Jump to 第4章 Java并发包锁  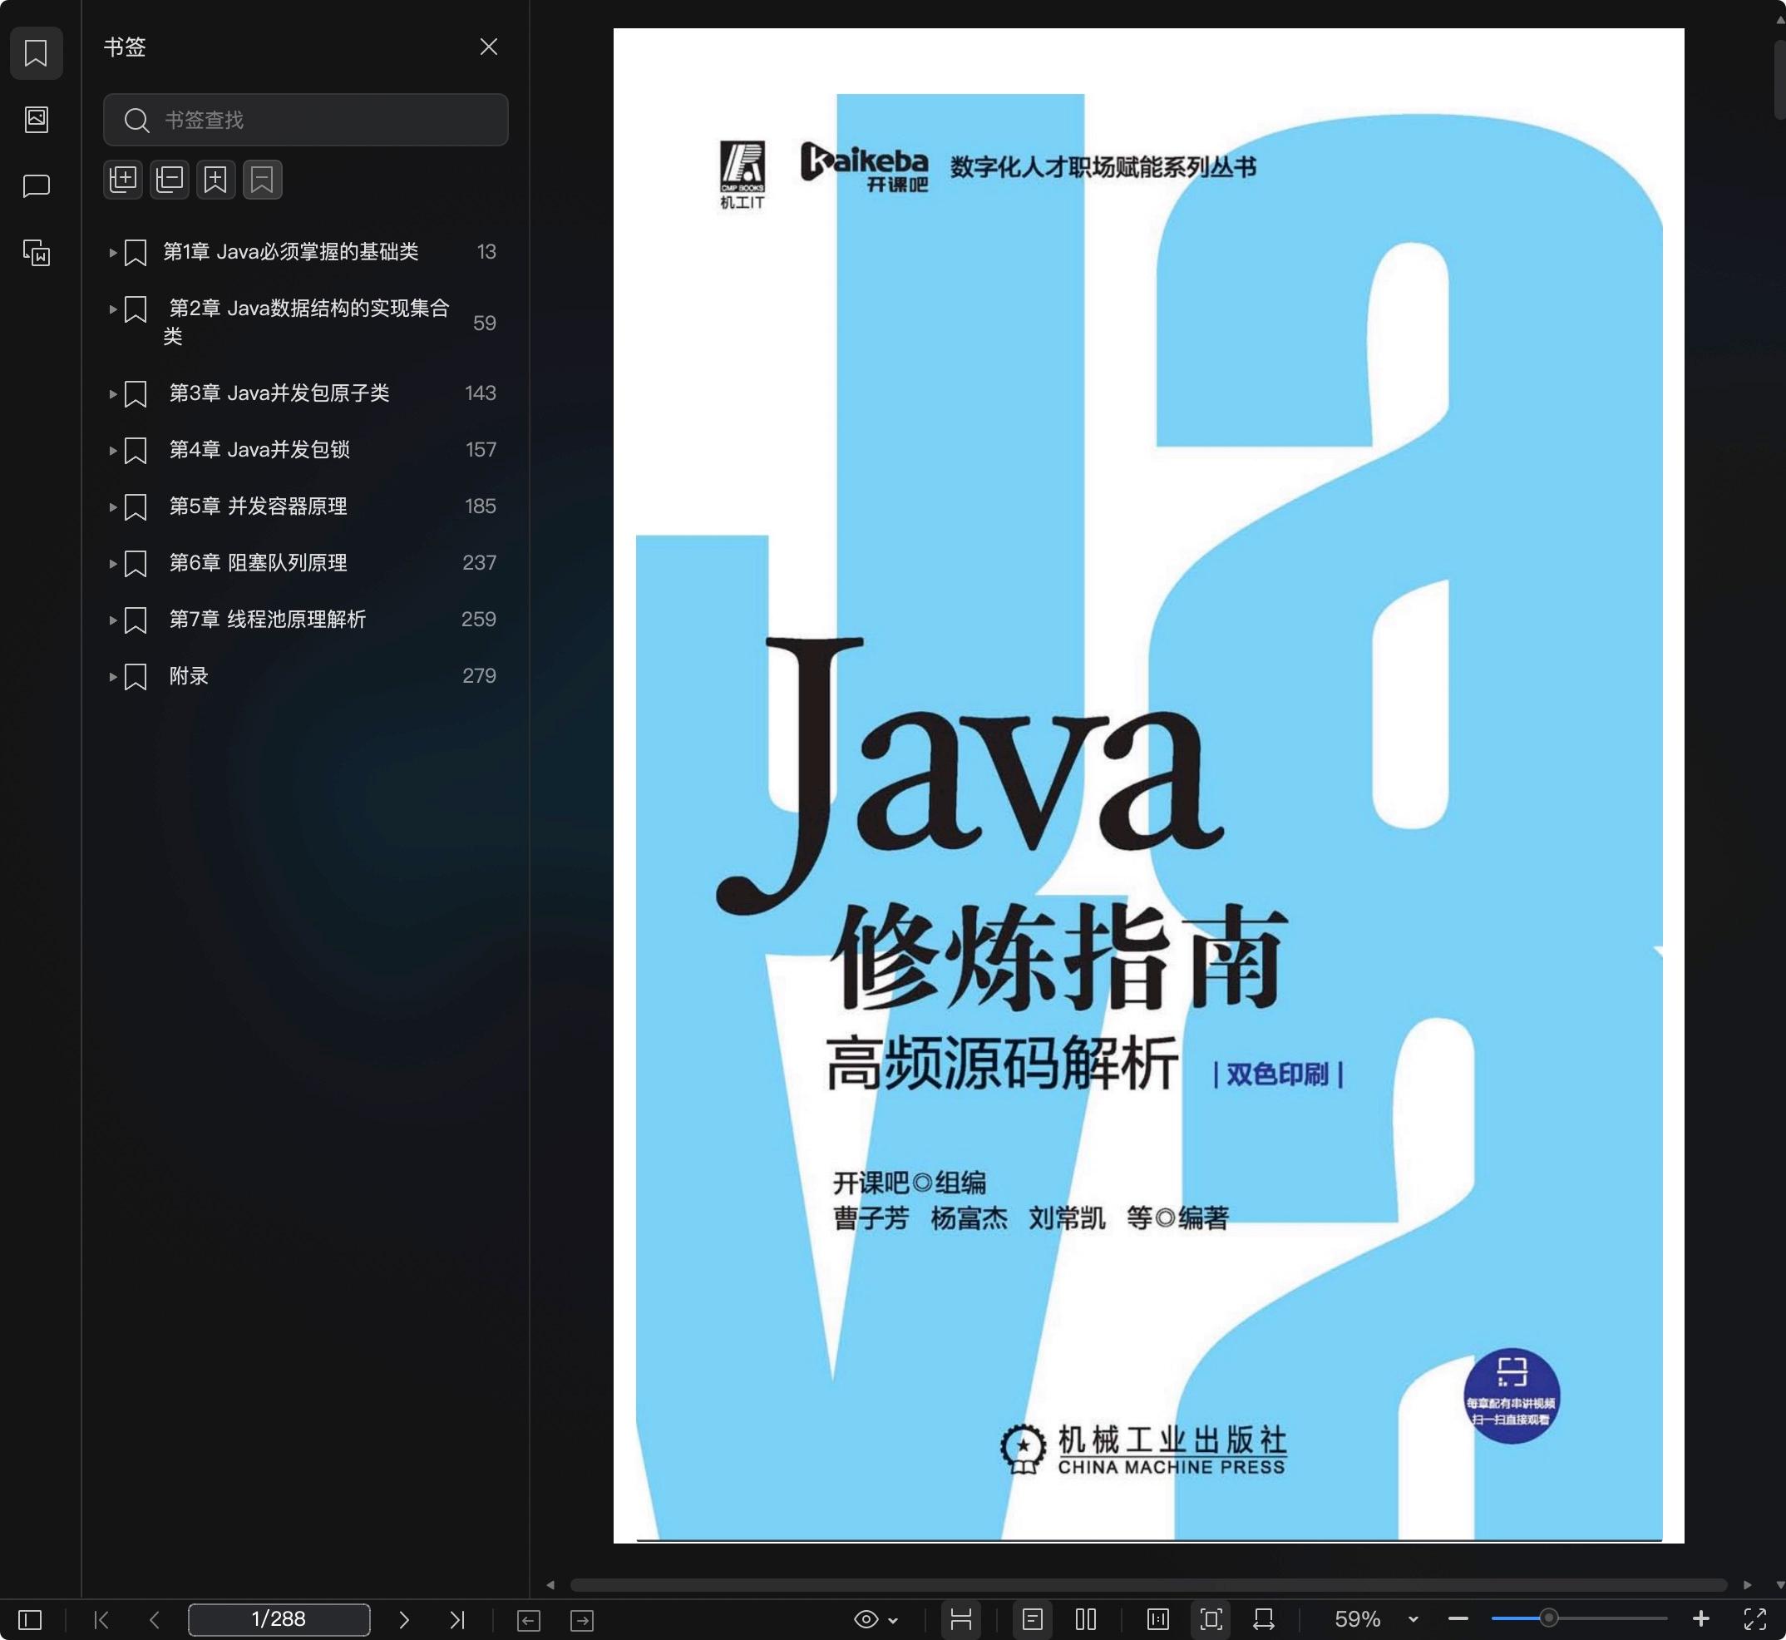coord(259,450)
